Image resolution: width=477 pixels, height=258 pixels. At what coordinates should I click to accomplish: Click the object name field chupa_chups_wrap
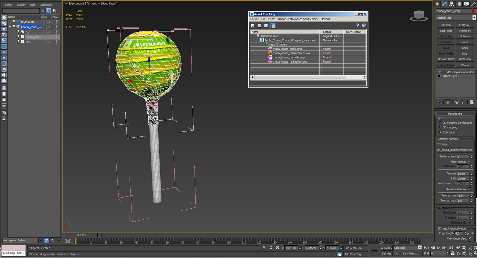click(454, 11)
